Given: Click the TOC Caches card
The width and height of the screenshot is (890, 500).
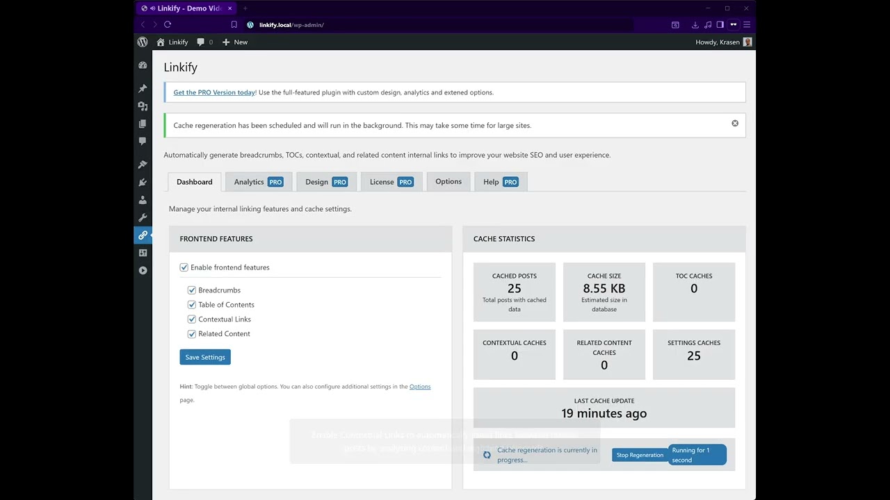Looking at the screenshot, I should pyautogui.click(x=694, y=292).
